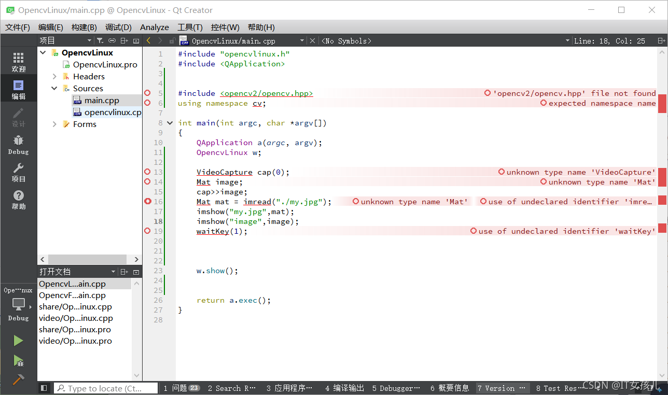
Task: Collapse the Sources folder
Action: pos(54,88)
